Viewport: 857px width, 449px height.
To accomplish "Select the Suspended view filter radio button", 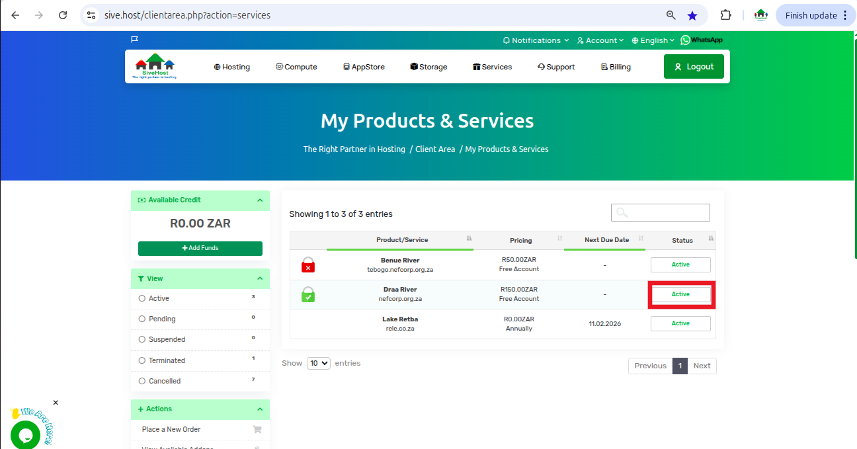I will click(142, 339).
